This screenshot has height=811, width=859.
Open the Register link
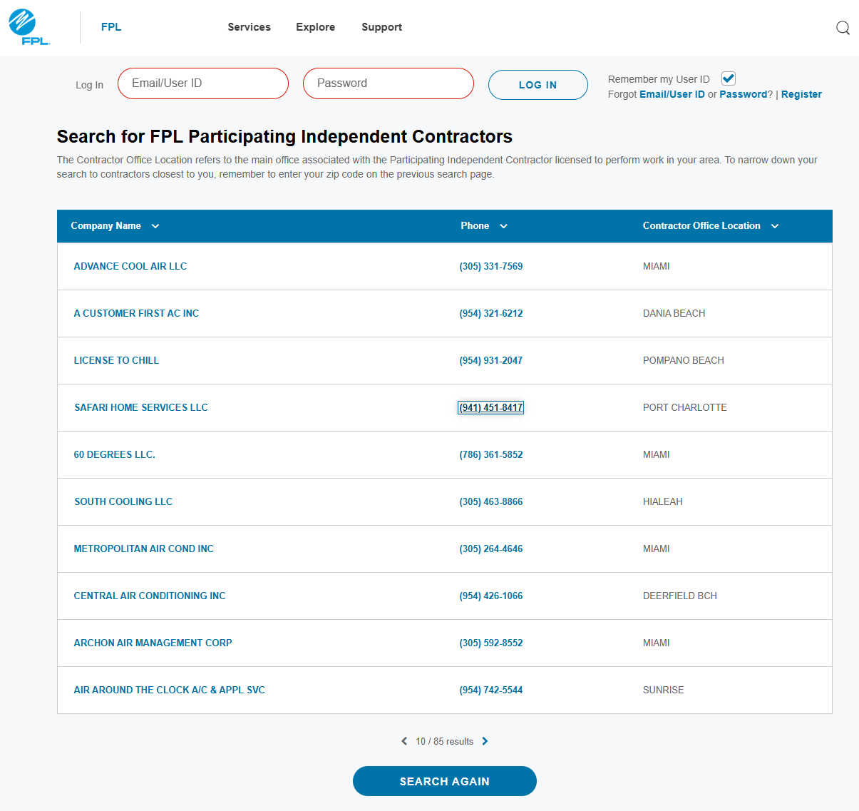pos(801,94)
